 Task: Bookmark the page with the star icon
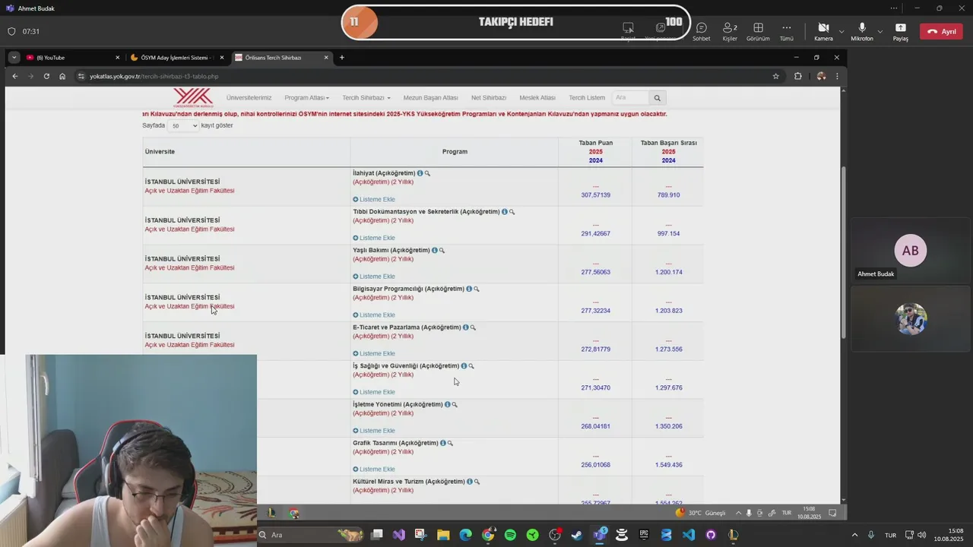tap(775, 76)
